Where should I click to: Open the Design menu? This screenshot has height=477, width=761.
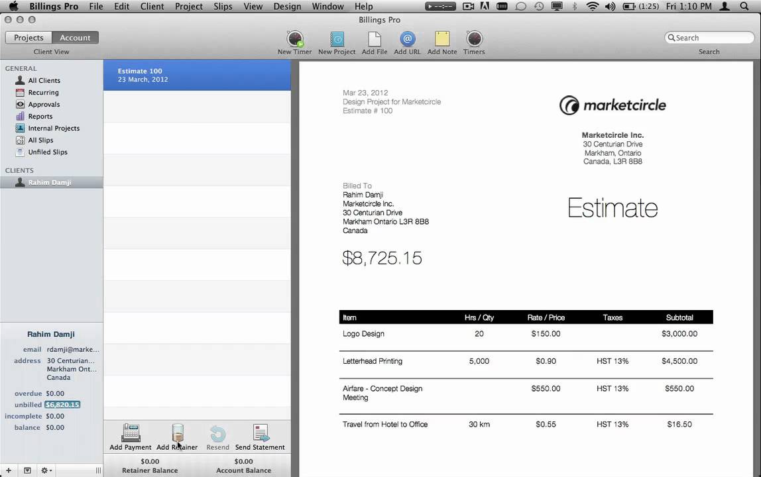tap(287, 7)
